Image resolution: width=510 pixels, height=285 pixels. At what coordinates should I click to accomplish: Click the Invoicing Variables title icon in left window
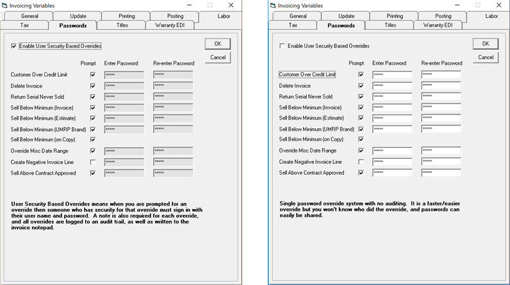tap(4, 6)
